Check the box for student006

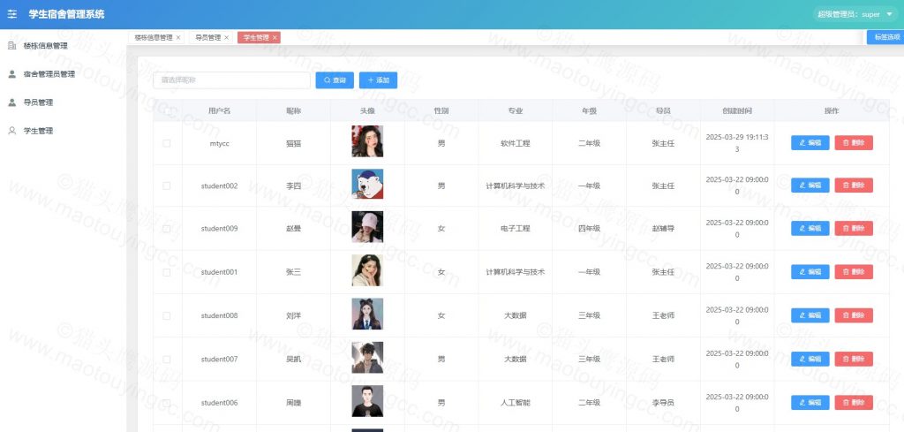(x=167, y=403)
